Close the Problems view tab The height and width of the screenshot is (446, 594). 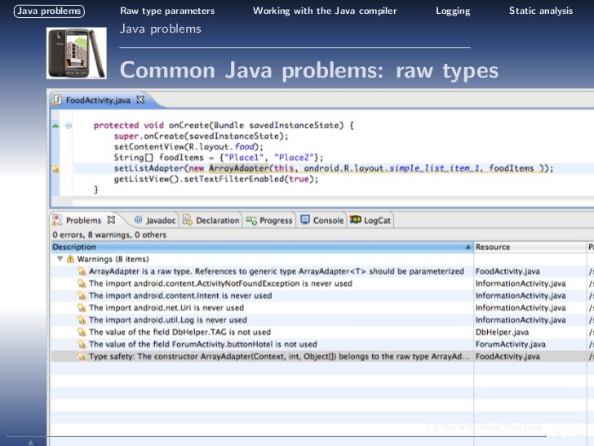(111, 220)
